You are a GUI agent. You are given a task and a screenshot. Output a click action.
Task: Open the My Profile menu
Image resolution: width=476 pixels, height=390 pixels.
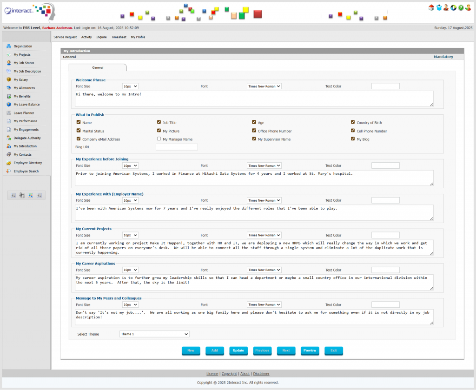(138, 37)
